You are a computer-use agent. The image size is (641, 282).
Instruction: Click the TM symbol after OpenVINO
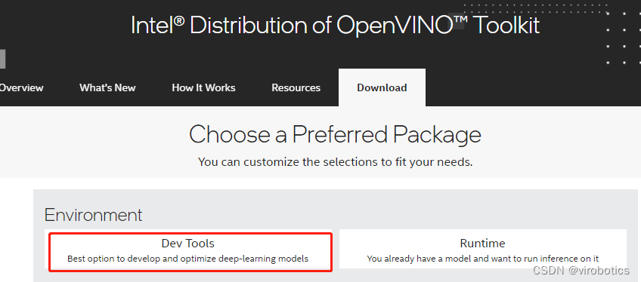tap(459, 20)
